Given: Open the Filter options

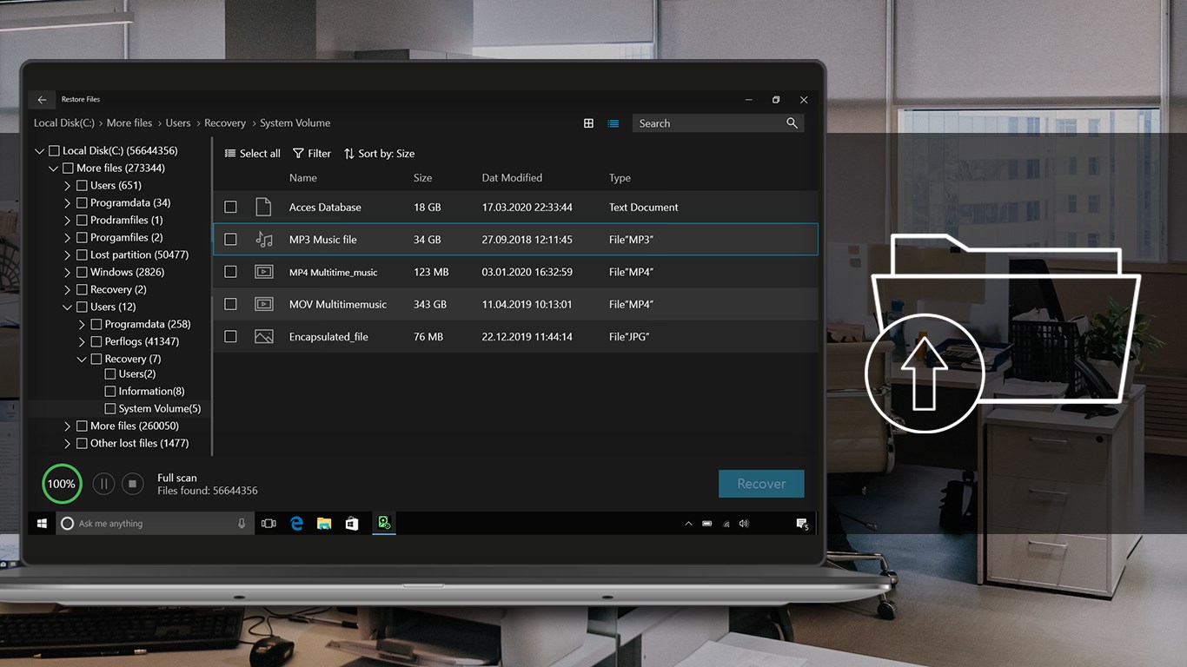Looking at the screenshot, I should pos(312,154).
